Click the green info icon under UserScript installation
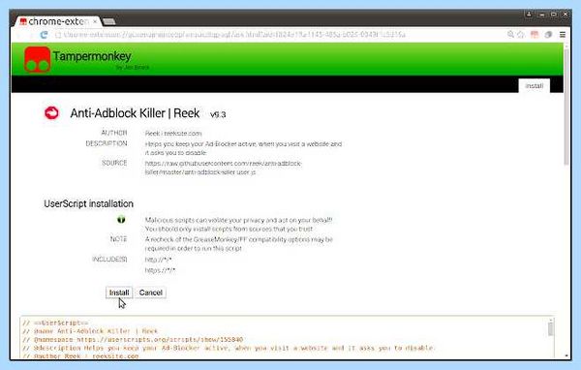Image resolution: width=581 pixels, height=370 pixels. (121, 220)
